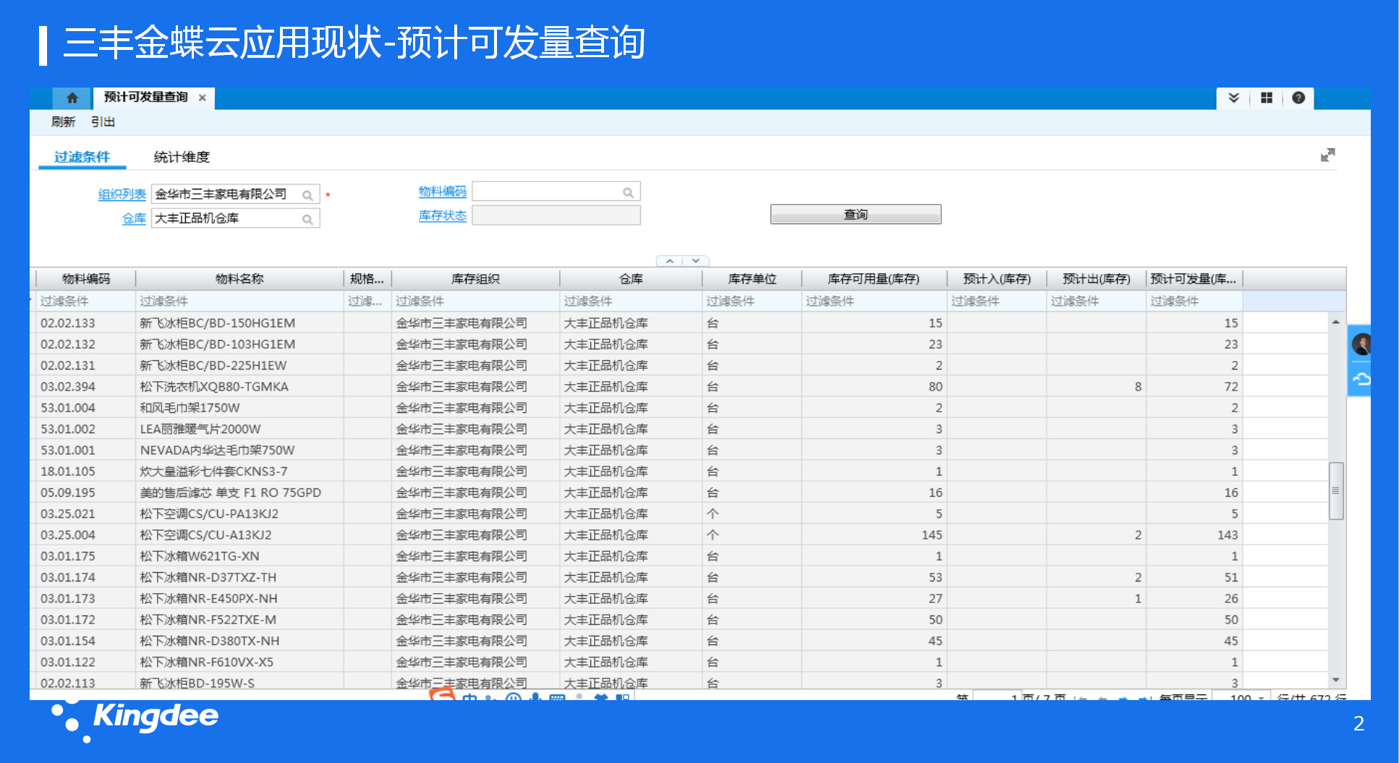Click the table scrollbar up arrow
The width and height of the screenshot is (1399, 763).
coord(1336,322)
